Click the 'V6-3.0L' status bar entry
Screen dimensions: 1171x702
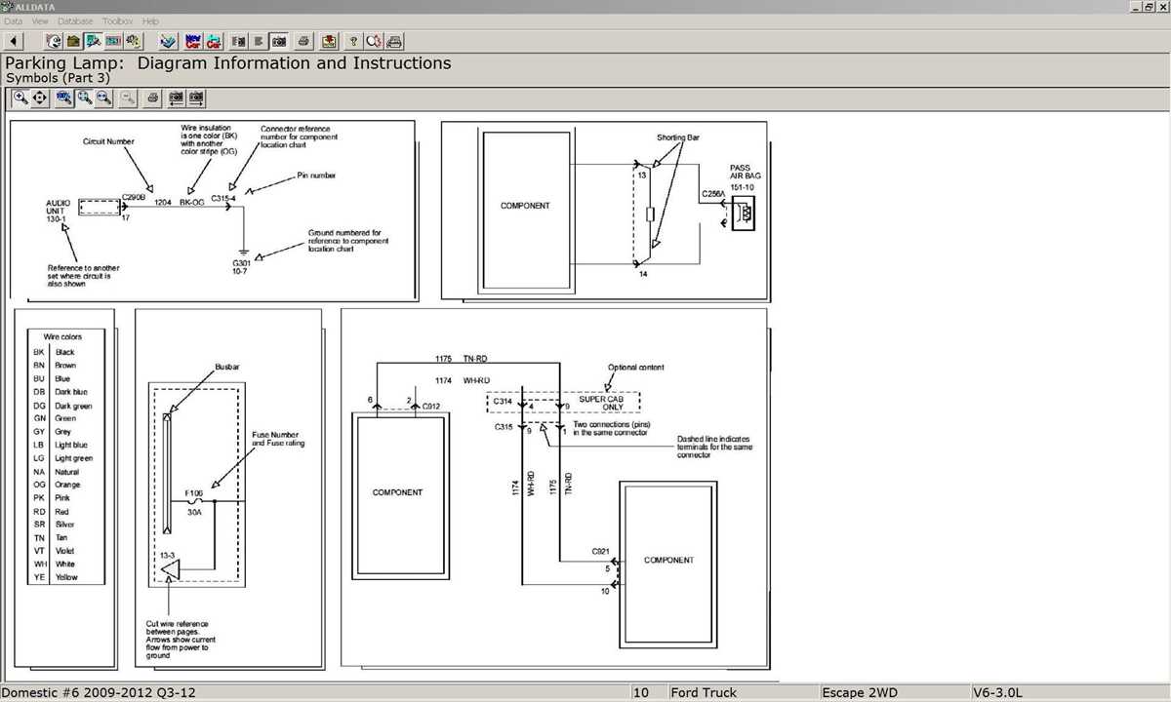tap(997, 693)
